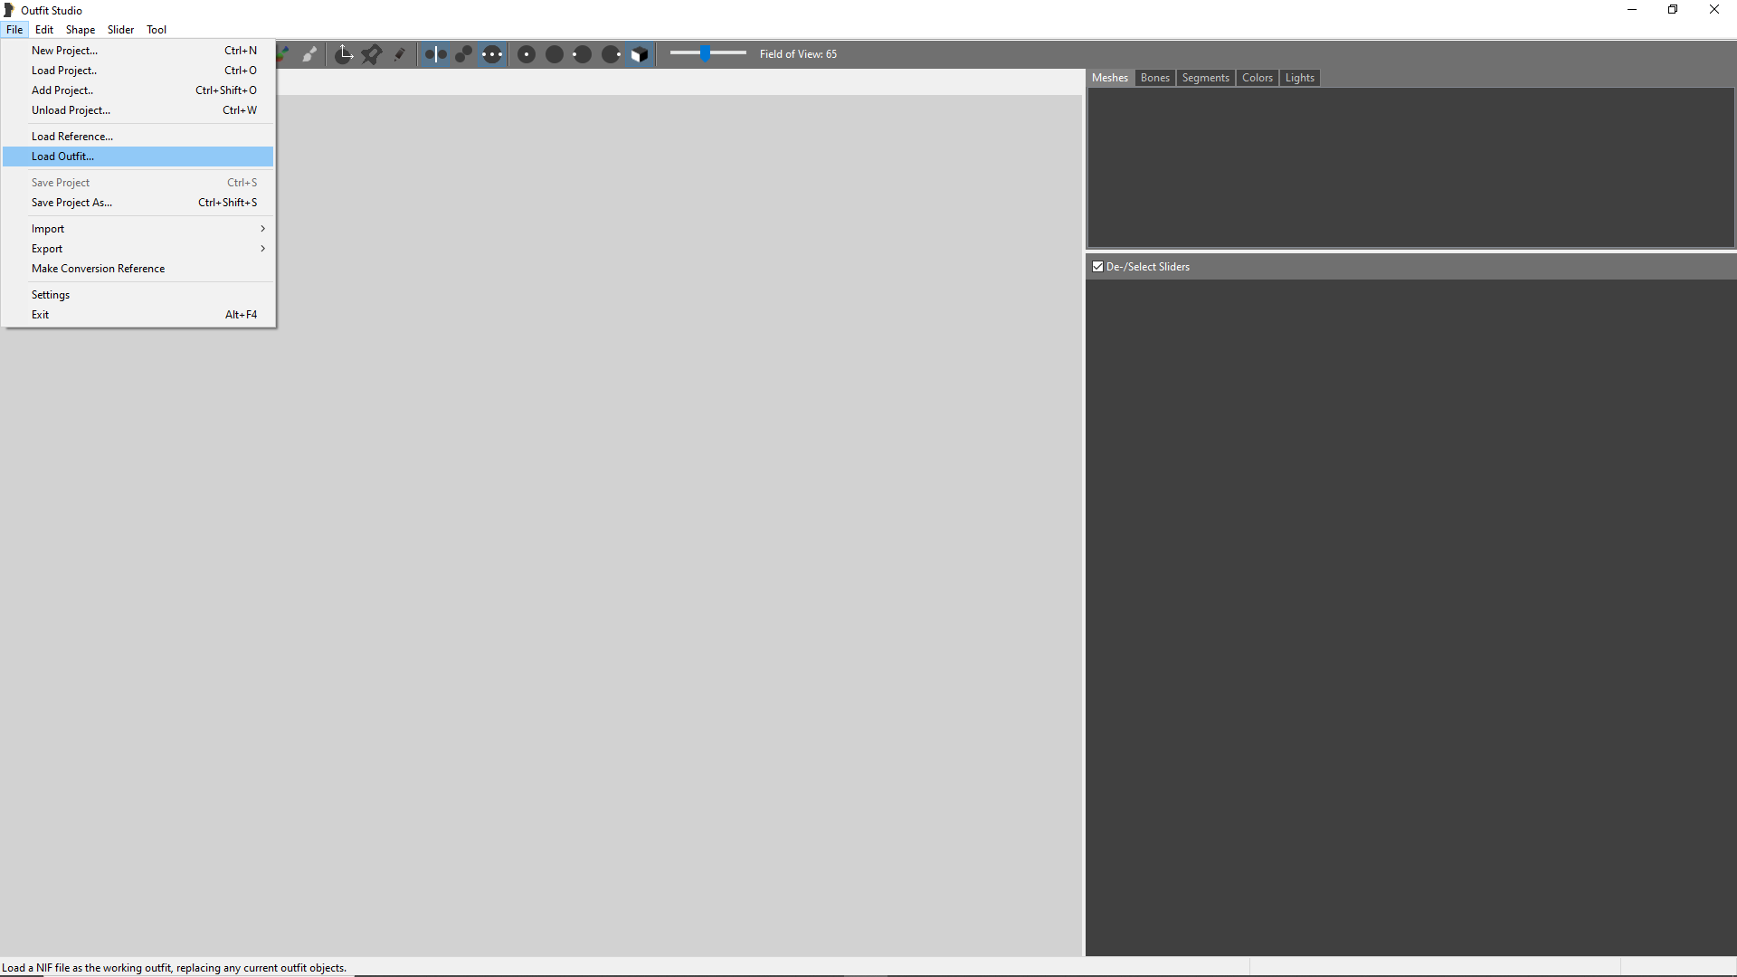Open the Tool menu
The height and width of the screenshot is (977, 1737).
(x=157, y=30)
